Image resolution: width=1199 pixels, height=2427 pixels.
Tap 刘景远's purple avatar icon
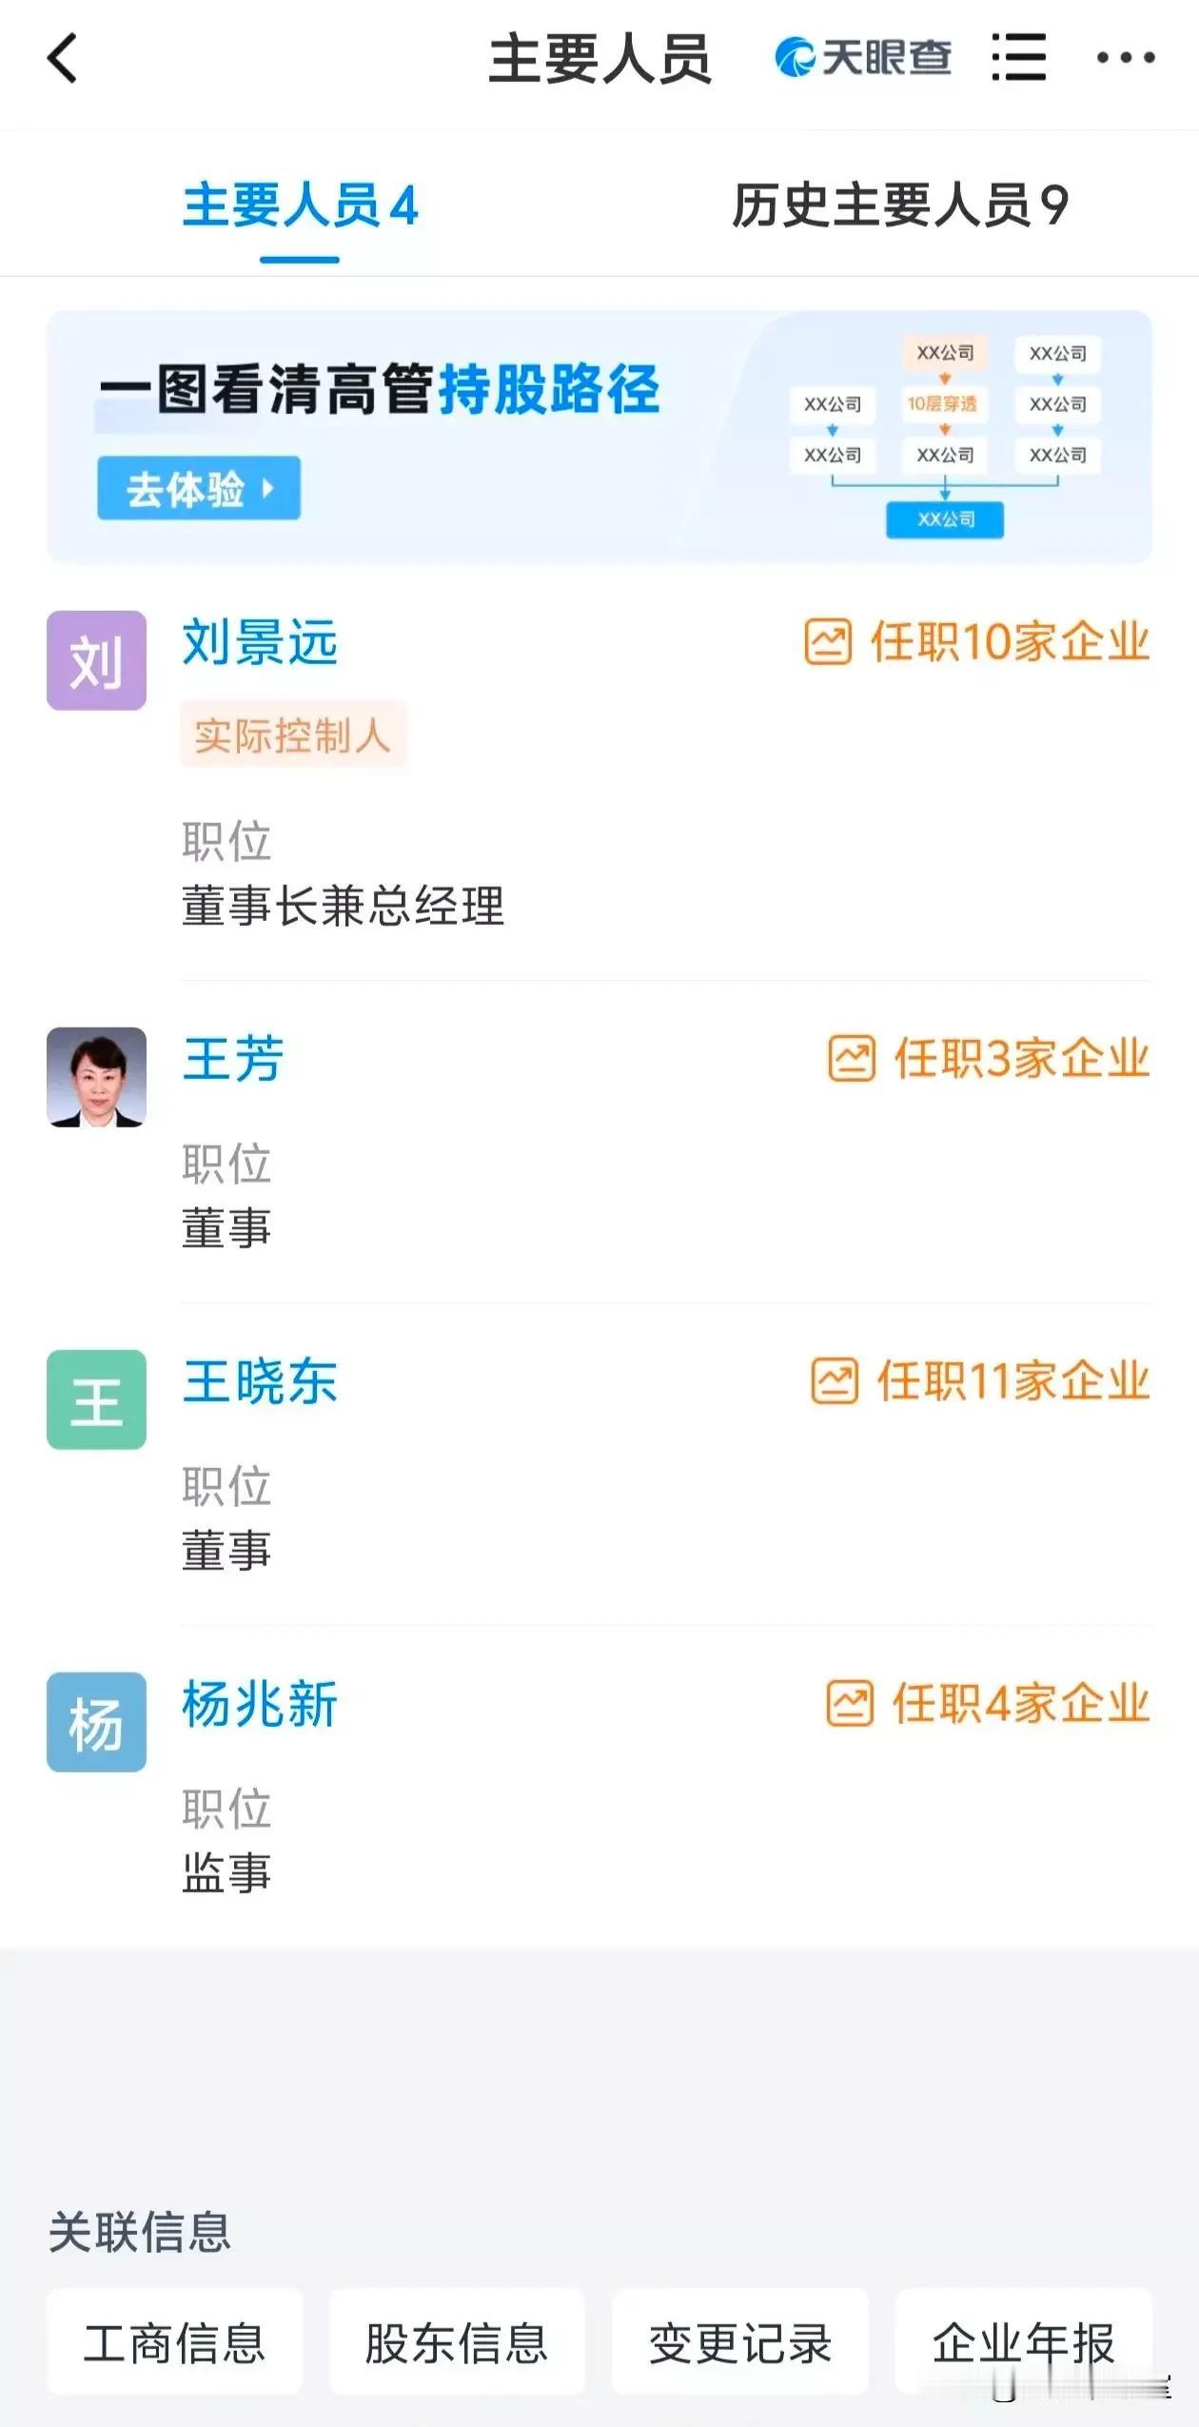(x=96, y=660)
